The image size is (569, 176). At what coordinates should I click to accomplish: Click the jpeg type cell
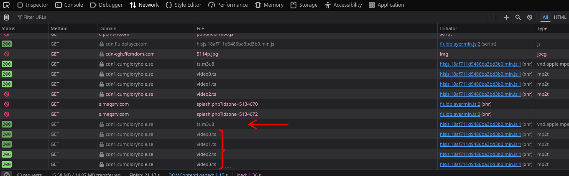pos(552,54)
